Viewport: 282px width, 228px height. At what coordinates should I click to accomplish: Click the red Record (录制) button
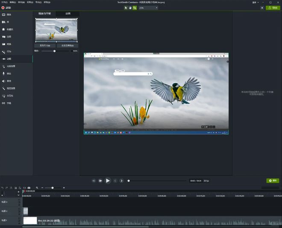pos(6,8)
